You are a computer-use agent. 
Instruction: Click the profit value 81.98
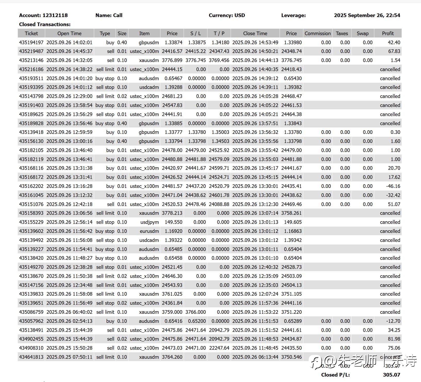(x=394, y=339)
